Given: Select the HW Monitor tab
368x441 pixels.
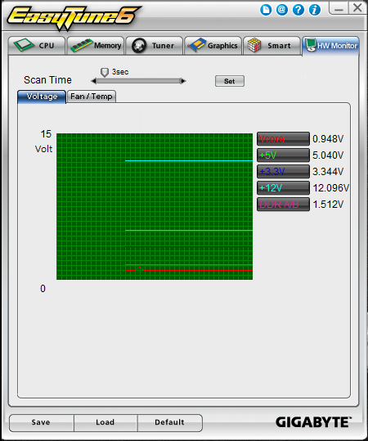Looking at the screenshot, I should [x=331, y=45].
